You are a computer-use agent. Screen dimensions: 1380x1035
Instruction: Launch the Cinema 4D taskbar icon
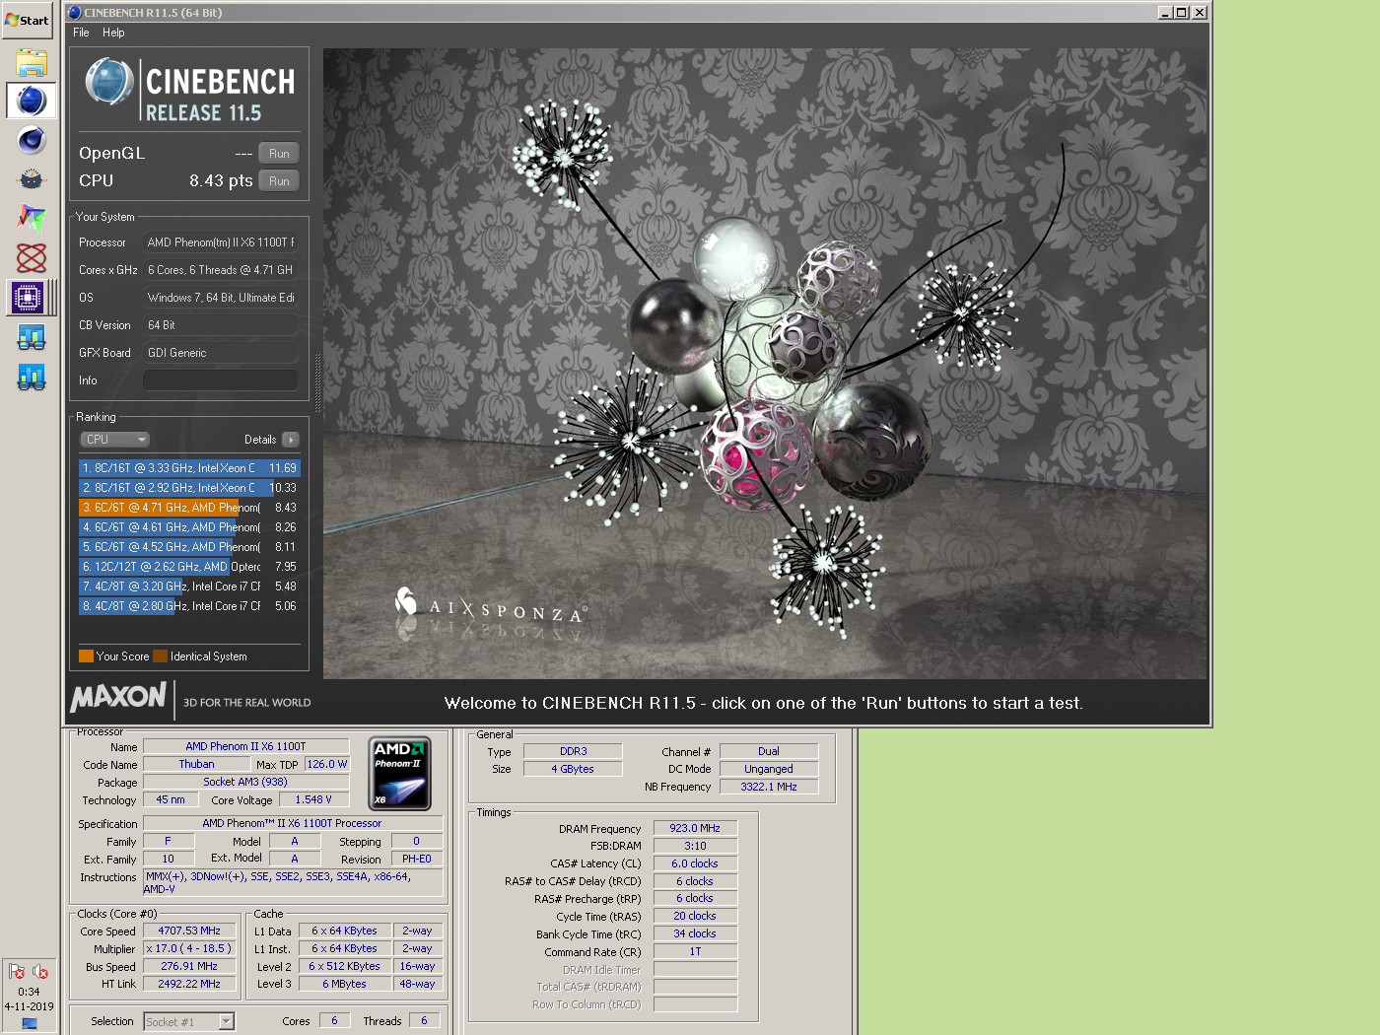[x=32, y=140]
